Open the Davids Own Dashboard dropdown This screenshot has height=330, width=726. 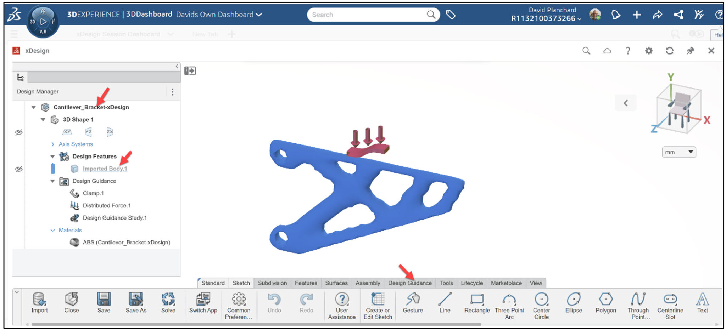[259, 15]
